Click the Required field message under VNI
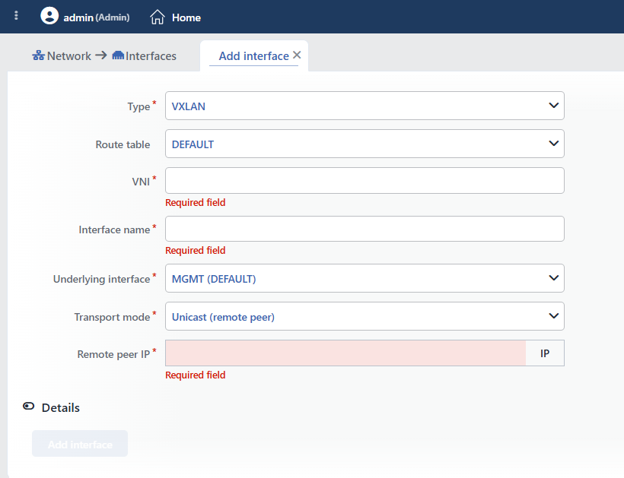 196,202
